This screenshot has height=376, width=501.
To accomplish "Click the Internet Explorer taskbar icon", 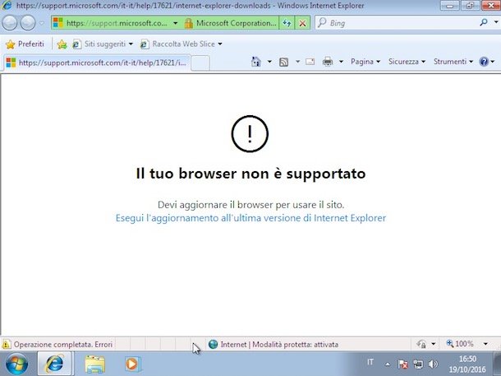I will click(55, 364).
